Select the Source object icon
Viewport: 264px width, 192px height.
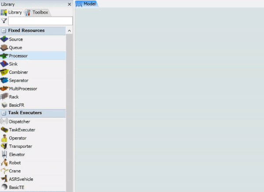tap(4, 39)
